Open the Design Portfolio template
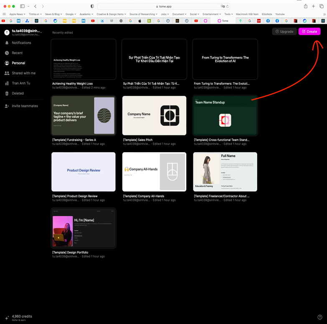The width and height of the screenshot is (327, 324). pos(84,228)
